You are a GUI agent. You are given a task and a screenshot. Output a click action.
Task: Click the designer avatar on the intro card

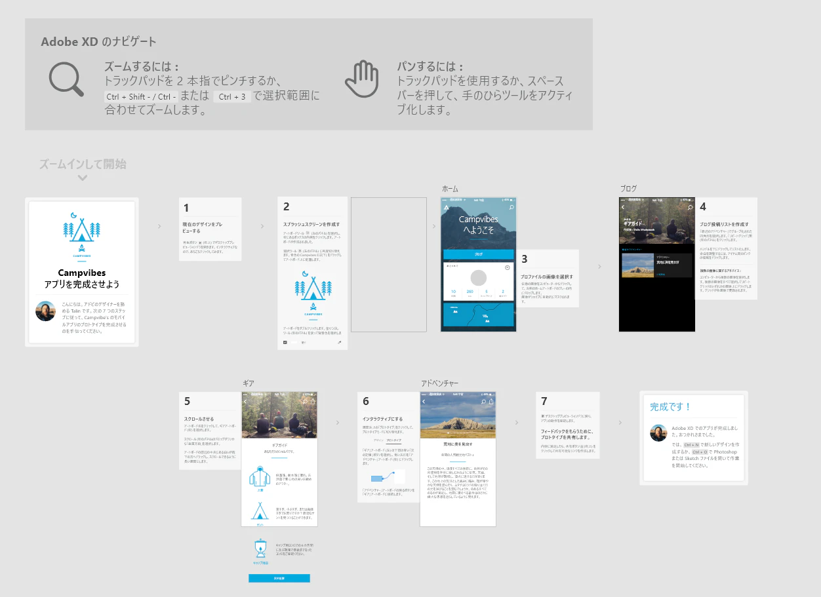pos(45,311)
